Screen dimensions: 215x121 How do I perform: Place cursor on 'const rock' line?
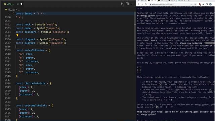pos(36,25)
